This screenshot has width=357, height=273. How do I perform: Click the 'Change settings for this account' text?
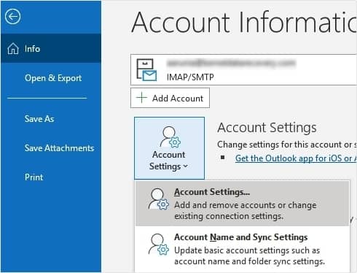(x=287, y=145)
